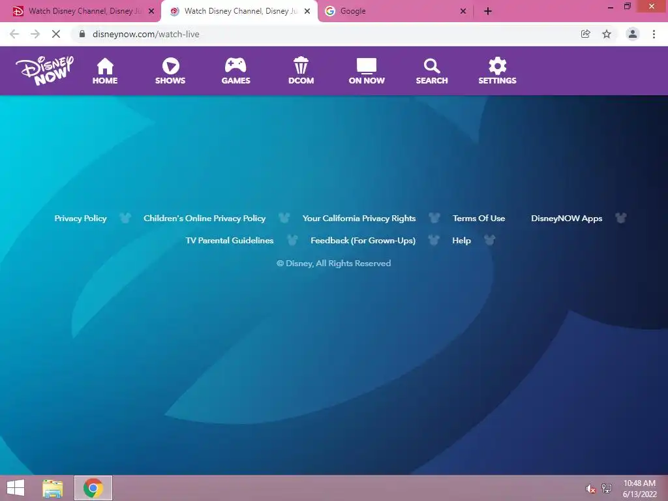The height and width of the screenshot is (501, 668).
Task: Open SEARCH with magnifying glass icon
Action: point(432,70)
